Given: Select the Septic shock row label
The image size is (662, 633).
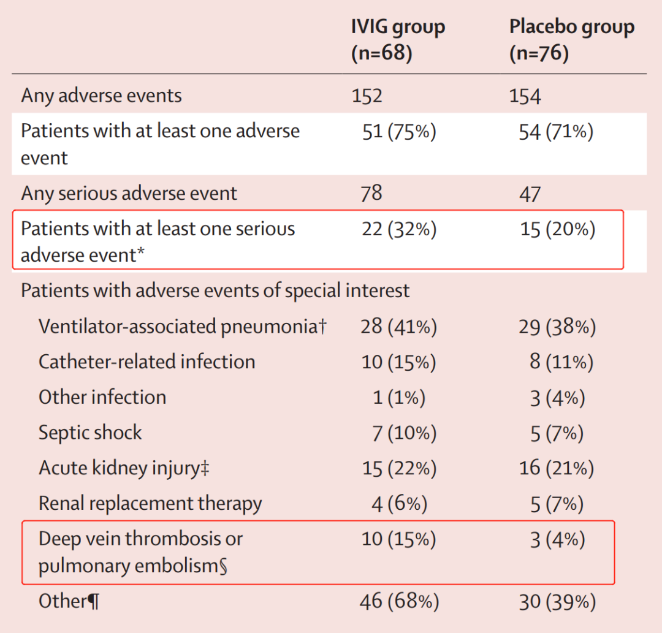Looking at the screenshot, I should coord(90,433).
